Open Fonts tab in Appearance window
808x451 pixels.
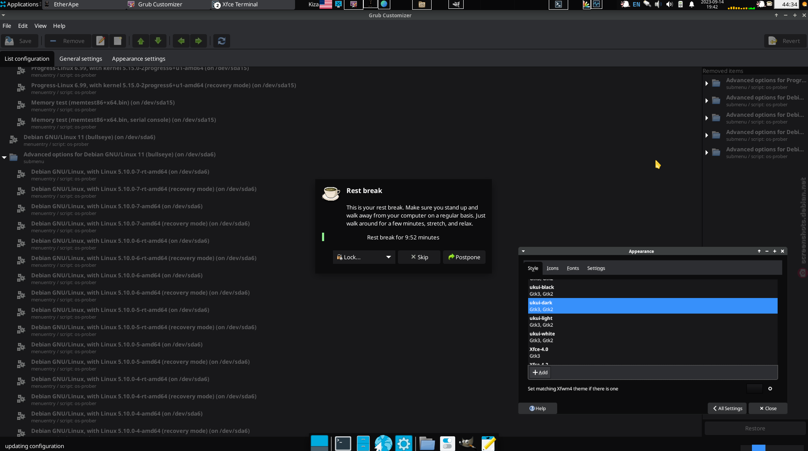(x=573, y=268)
